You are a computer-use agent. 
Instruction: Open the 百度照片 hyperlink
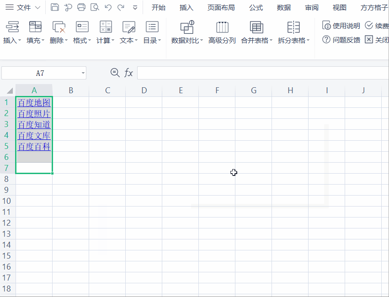[34, 113]
